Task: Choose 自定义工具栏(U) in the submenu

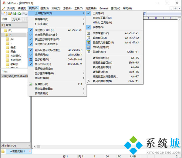Action: (x=114, y=18)
